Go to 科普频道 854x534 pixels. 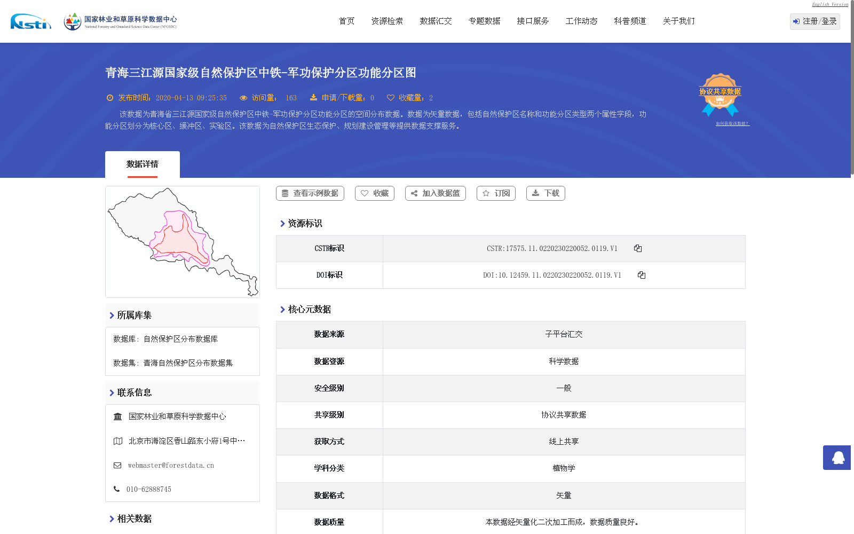[x=630, y=21]
